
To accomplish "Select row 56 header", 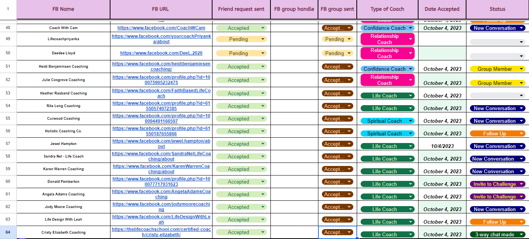I will coord(8,131).
